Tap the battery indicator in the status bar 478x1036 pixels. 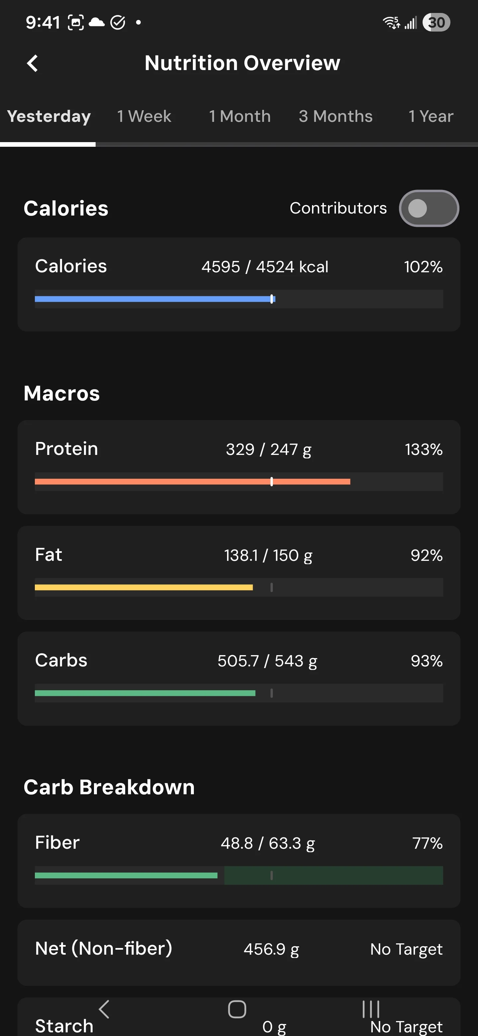[436, 23]
